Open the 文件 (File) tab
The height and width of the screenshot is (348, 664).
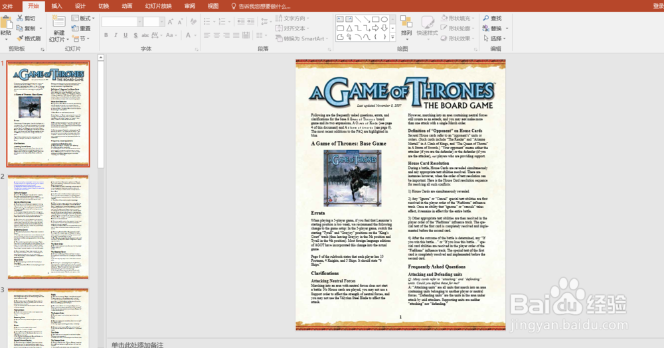click(x=7, y=7)
